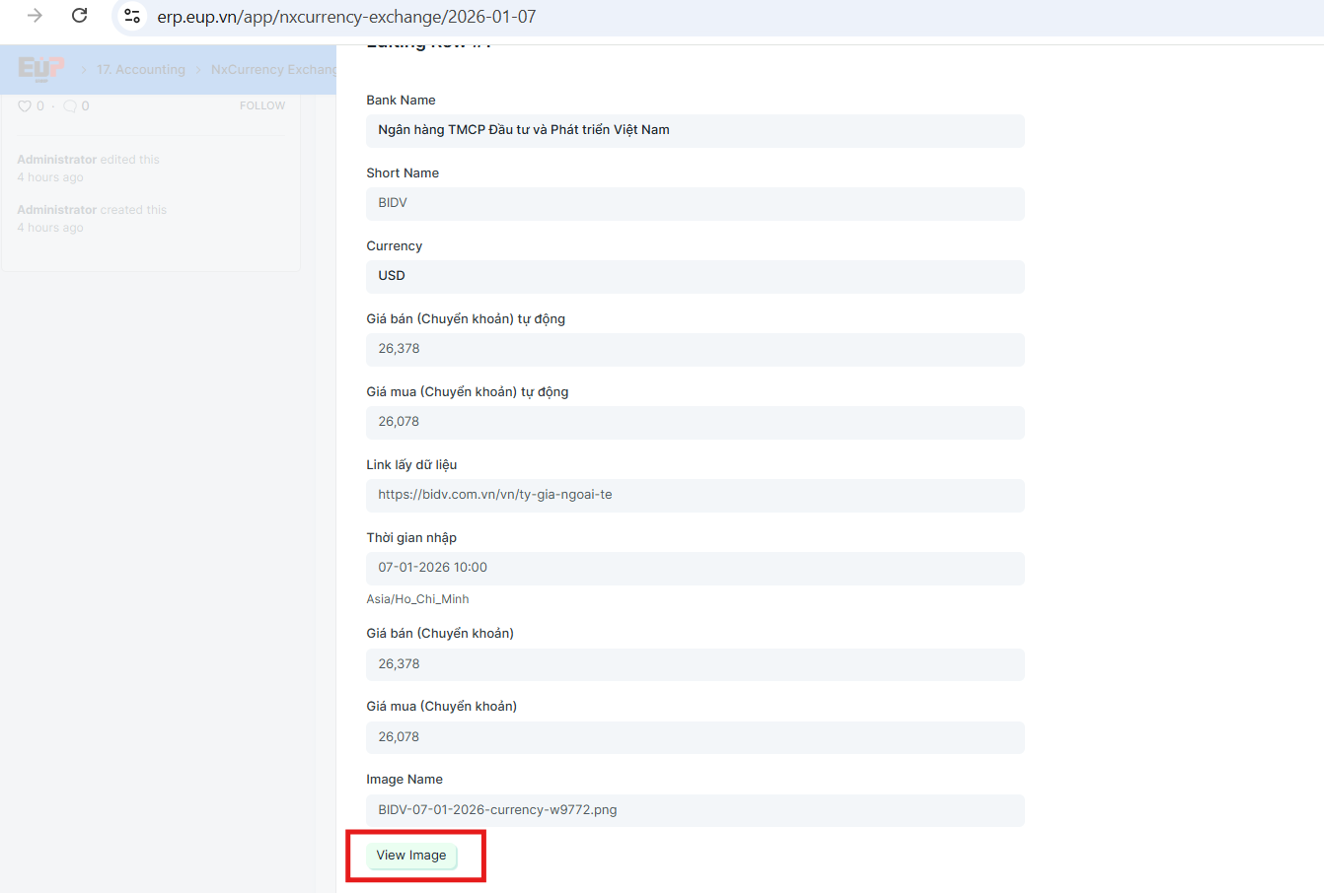Open the Currency USD field
Viewport: 1324px width, 893px height.
pyautogui.click(x=695, y=276)
